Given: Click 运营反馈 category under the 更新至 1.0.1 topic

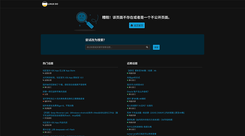Looking at the screenshot, I should click(x=47, y=80).
